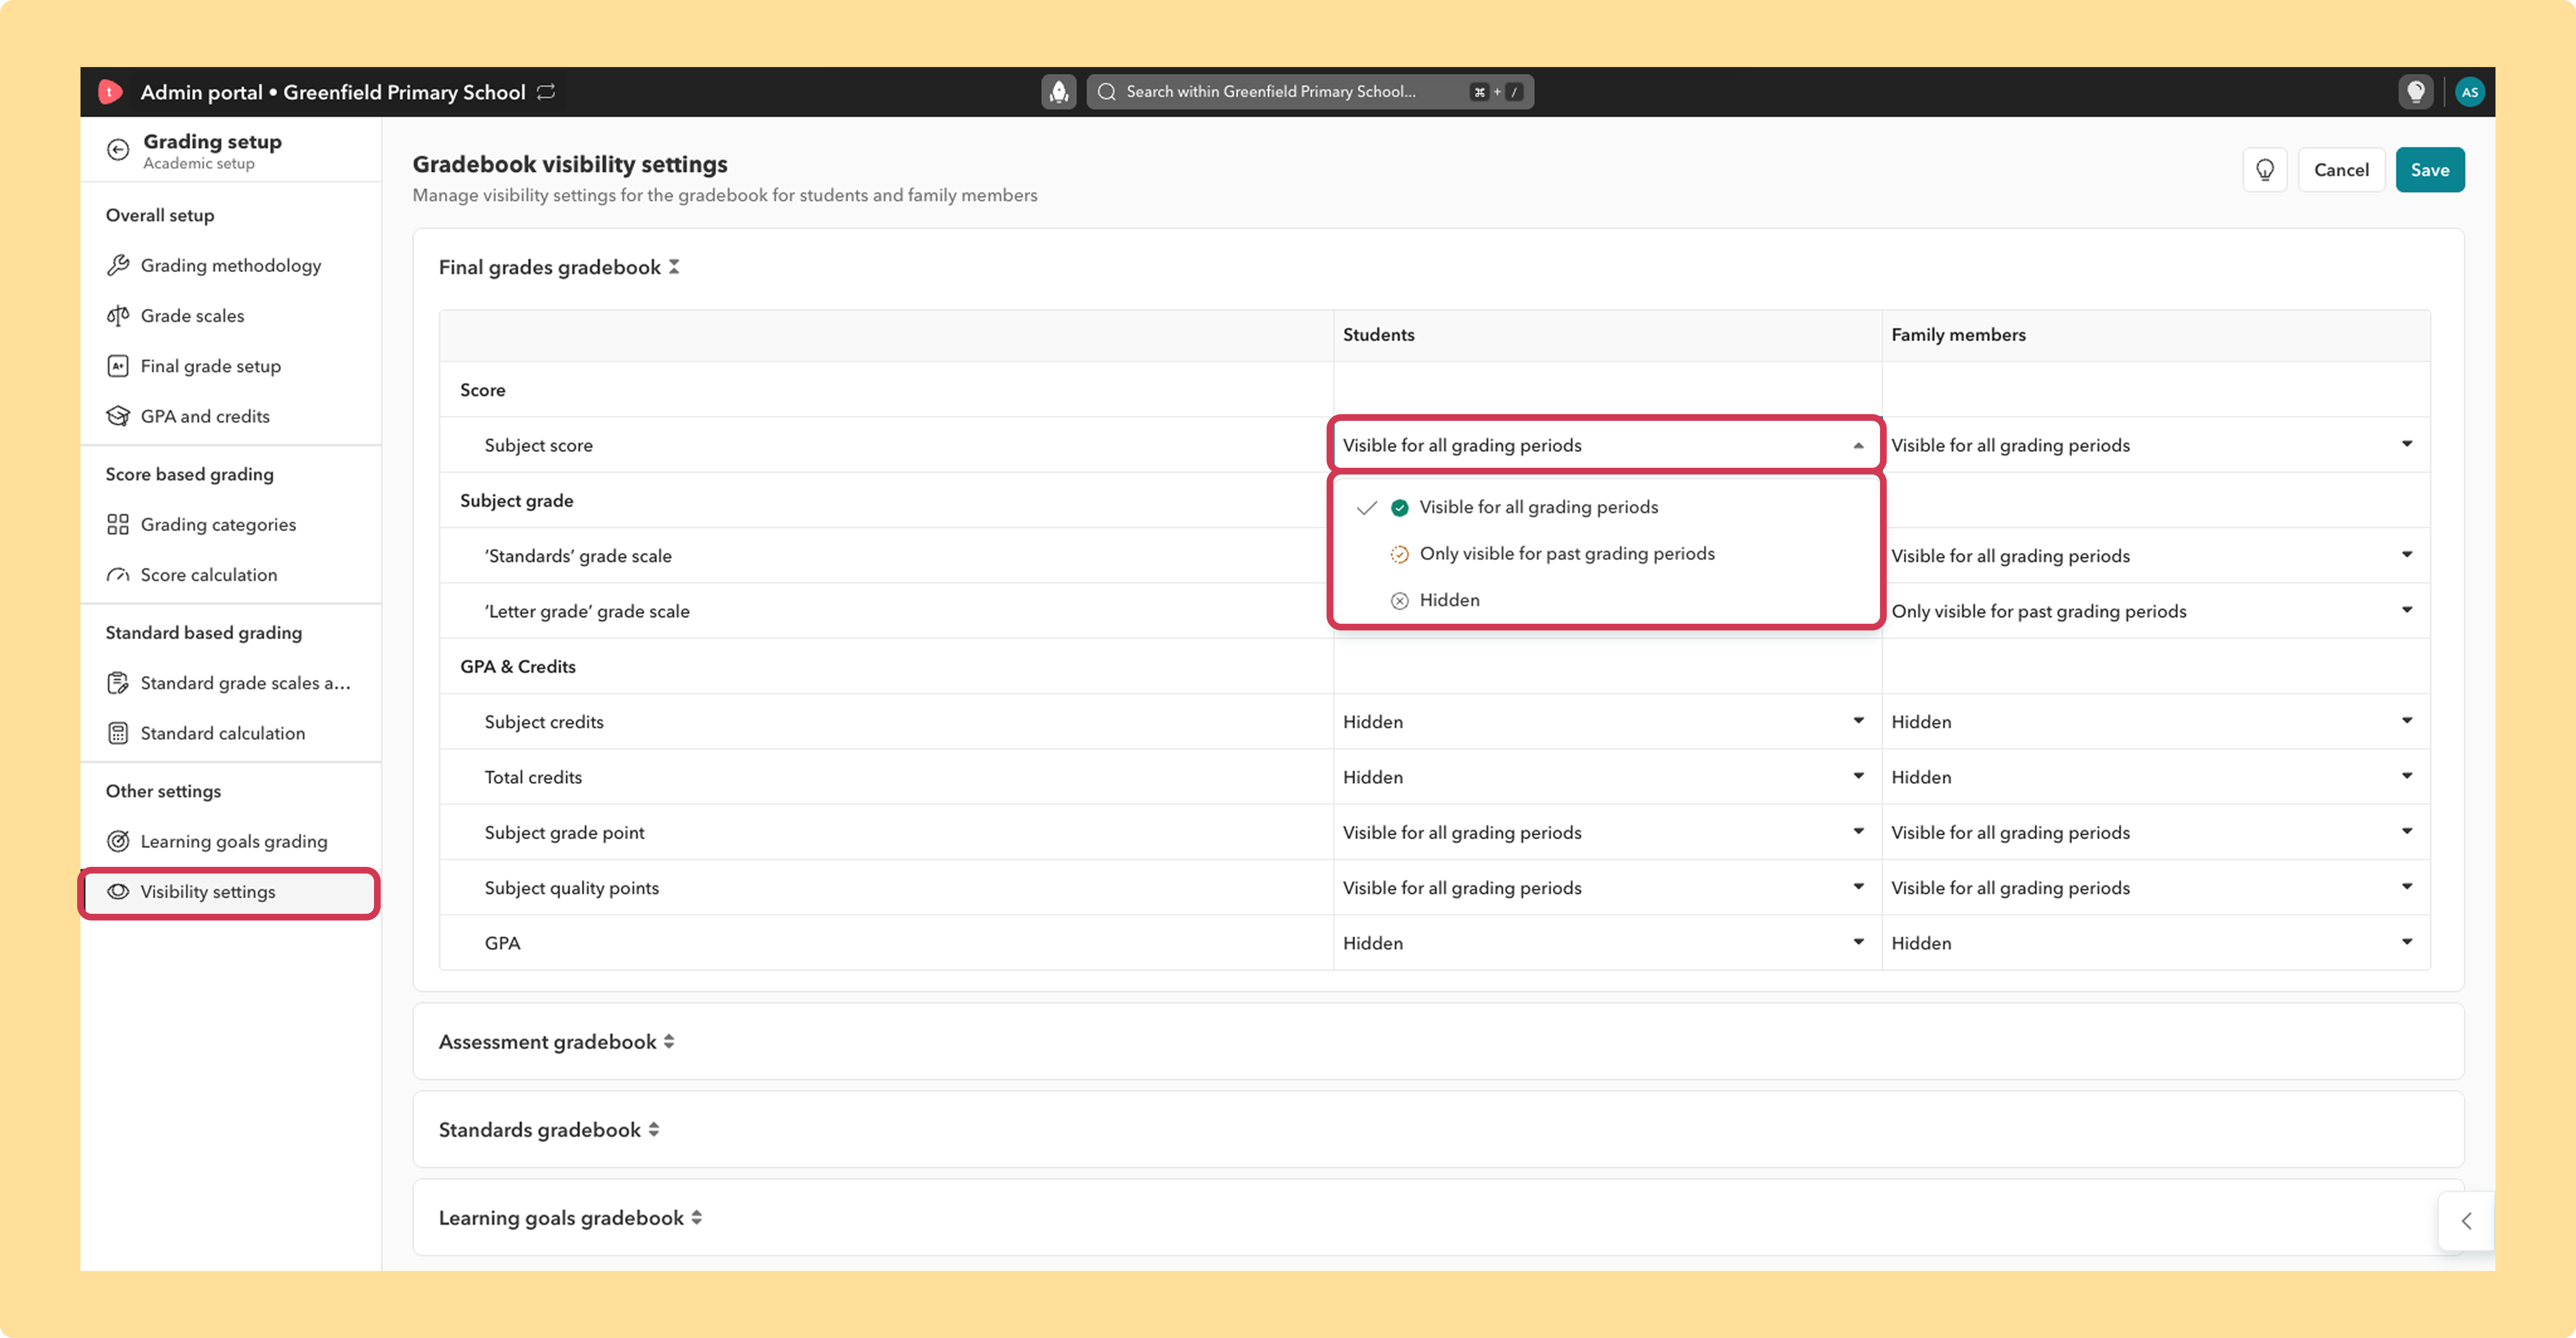The width and height of the screenshot is (2576, 1338).
Task: Click the 'Subject quality points' row label
Action: pos(571,888)
